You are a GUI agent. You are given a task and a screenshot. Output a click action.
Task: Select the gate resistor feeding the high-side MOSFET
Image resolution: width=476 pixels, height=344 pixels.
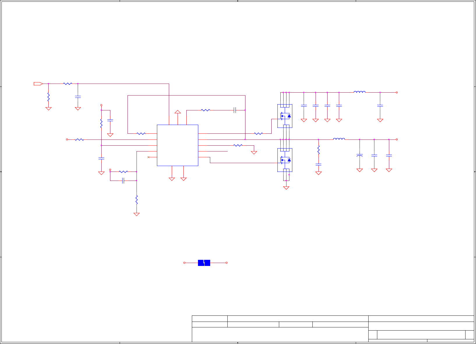pos(258,134)
